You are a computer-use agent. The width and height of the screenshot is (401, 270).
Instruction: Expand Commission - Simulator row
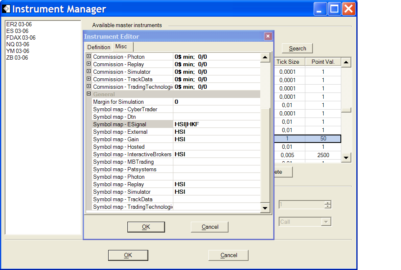coord(89,71)
